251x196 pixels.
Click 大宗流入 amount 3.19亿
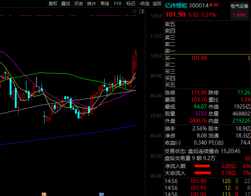coord(228,173)
